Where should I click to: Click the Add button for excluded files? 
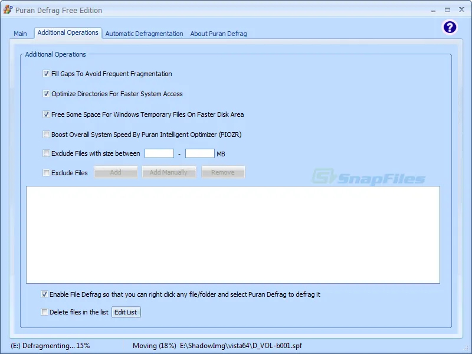coord(116,172)
